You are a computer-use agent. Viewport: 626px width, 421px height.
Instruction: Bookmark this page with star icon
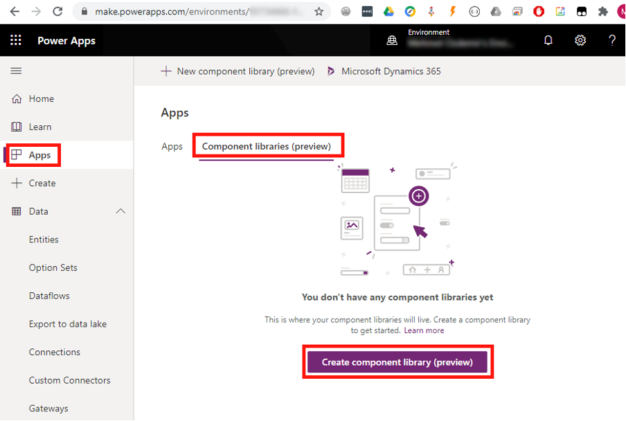319,12
